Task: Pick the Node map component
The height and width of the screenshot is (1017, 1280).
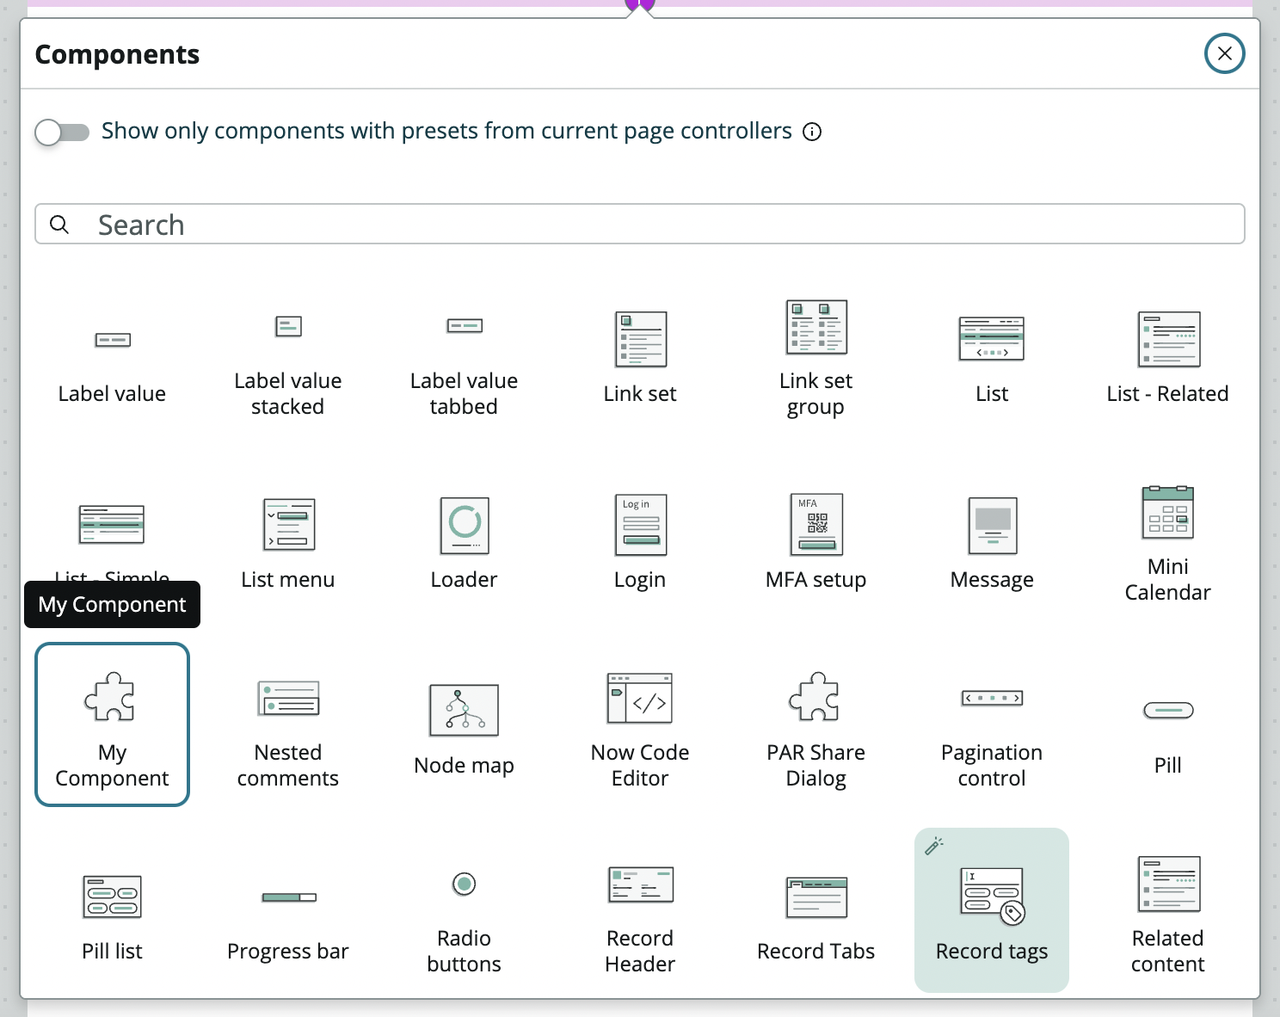Action: coord(465,728)
